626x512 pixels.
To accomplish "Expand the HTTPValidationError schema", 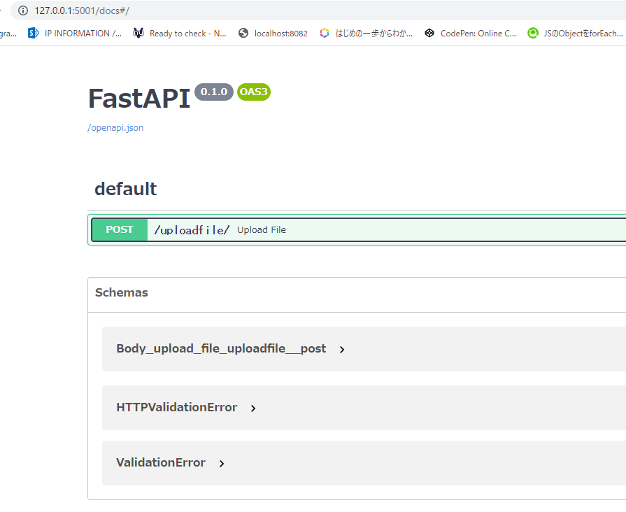I will pyautogui.click(x=176, y=407).
